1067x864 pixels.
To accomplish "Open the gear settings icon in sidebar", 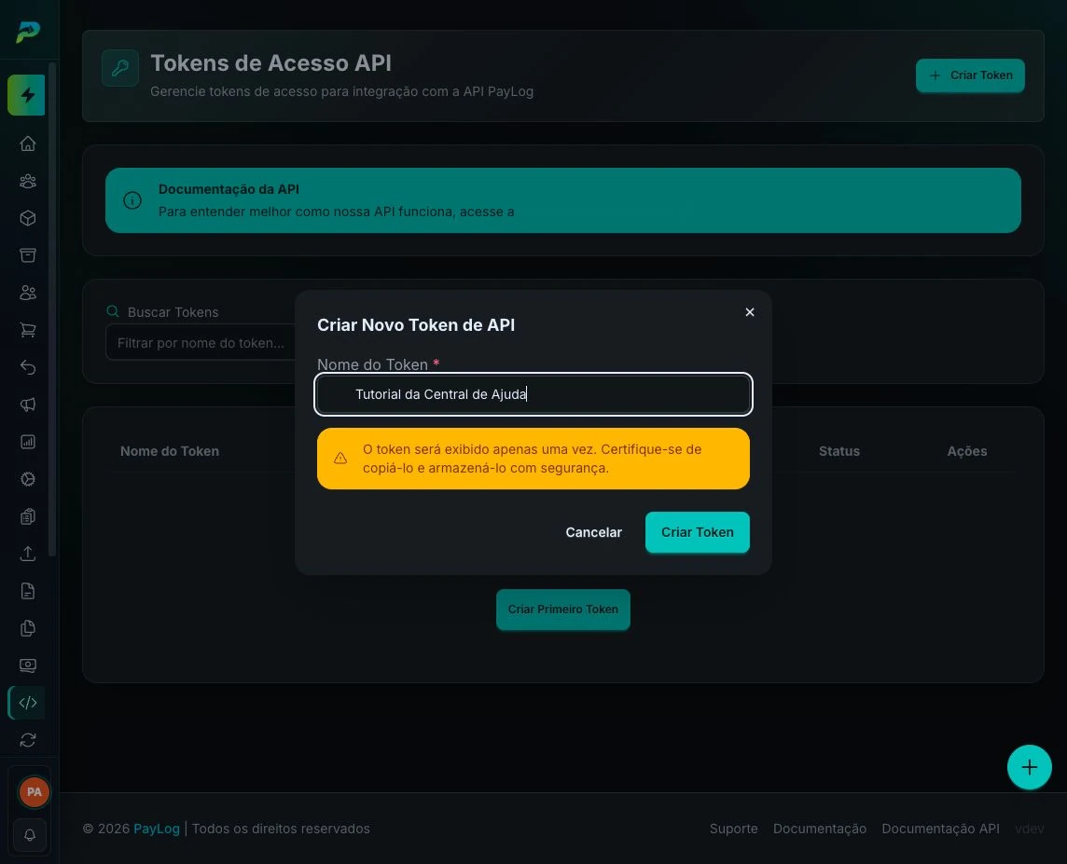I will click(x=28, y=479).
